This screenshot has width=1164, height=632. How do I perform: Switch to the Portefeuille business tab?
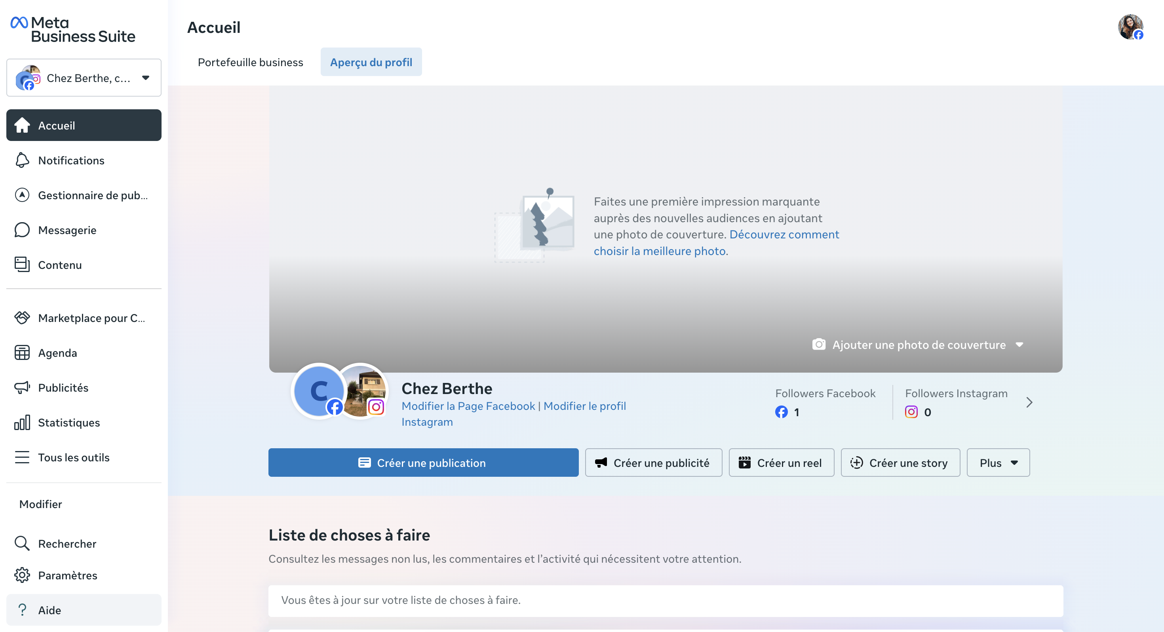250,63
